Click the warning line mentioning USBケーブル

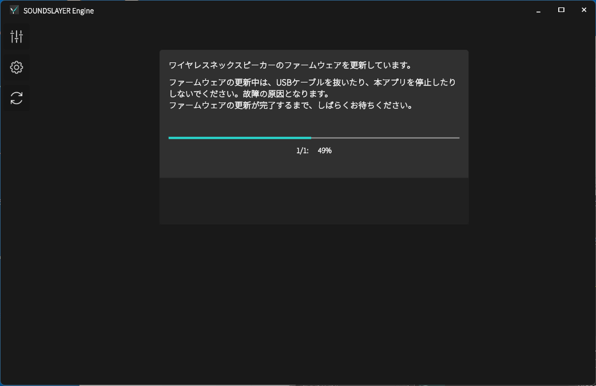tap(312, 82)
